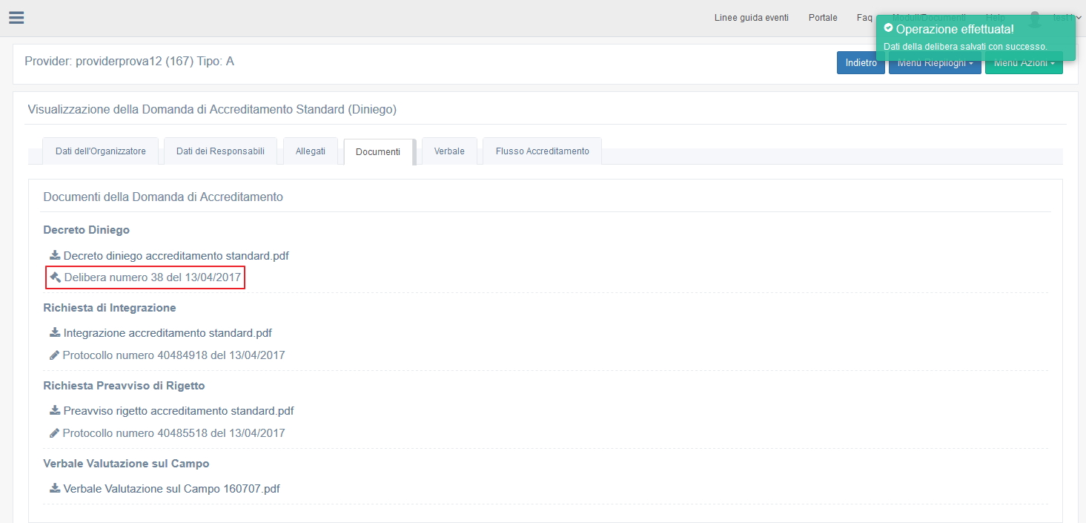The image size is (1086, 523).
Task: Click pencil icon beside Protocollo numero 40484918
Action: (54, 355)
